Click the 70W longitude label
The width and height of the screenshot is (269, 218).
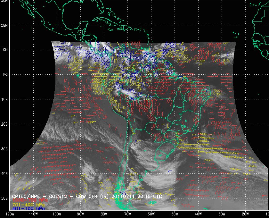pos(128,214)
